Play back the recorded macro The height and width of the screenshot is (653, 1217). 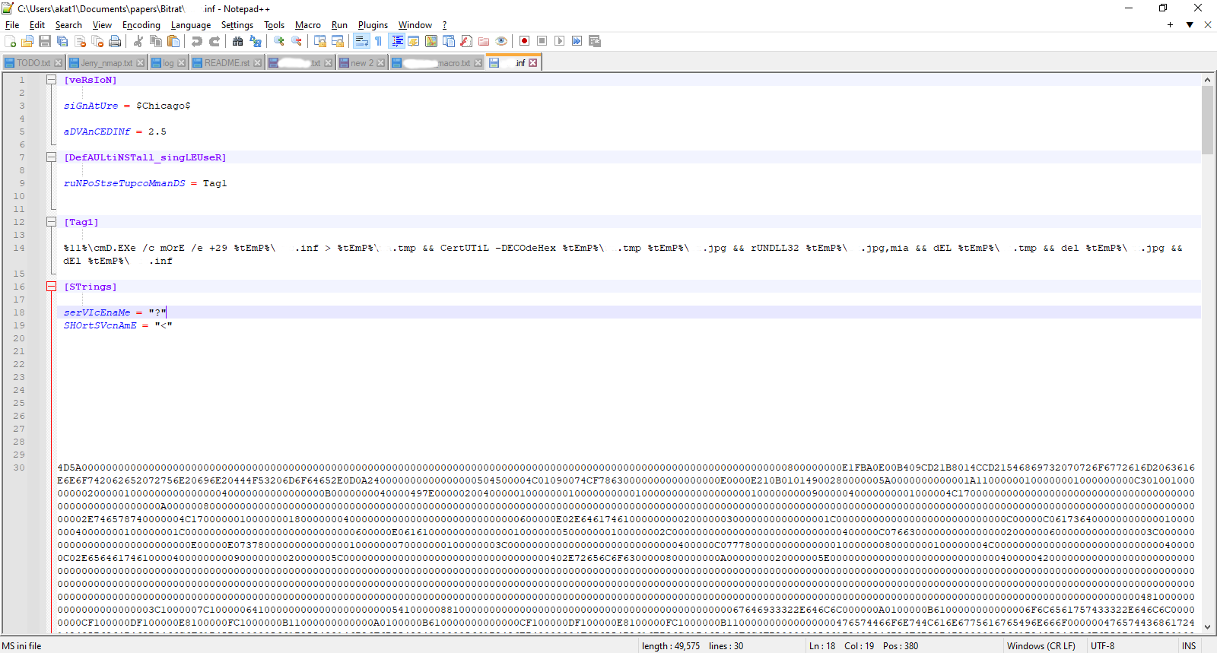tap(560, 41)
